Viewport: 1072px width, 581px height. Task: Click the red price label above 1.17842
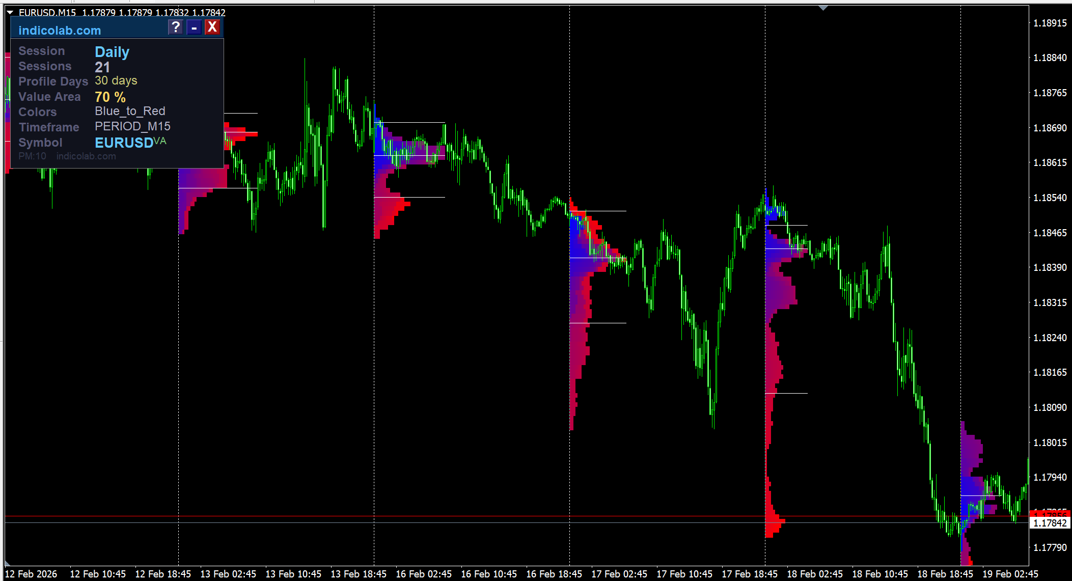click(1050, 513)
